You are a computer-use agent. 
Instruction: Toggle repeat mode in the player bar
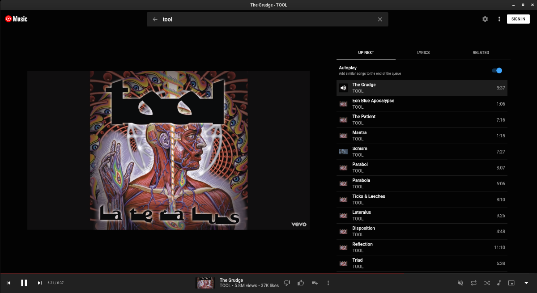point(473,283)
